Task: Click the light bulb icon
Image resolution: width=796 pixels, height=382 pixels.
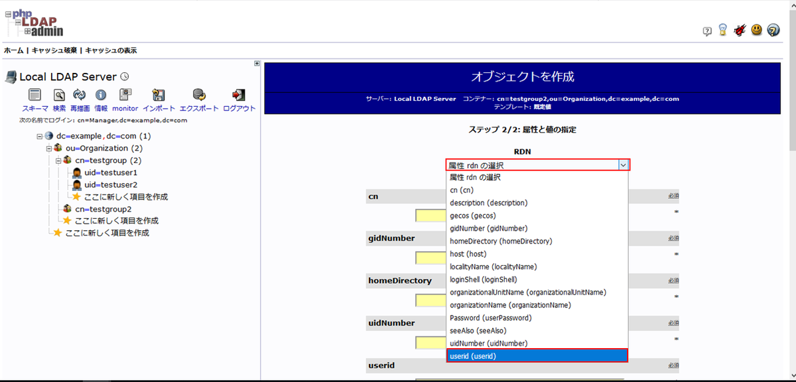Action: pyautogui.click(x=723, y=30)
